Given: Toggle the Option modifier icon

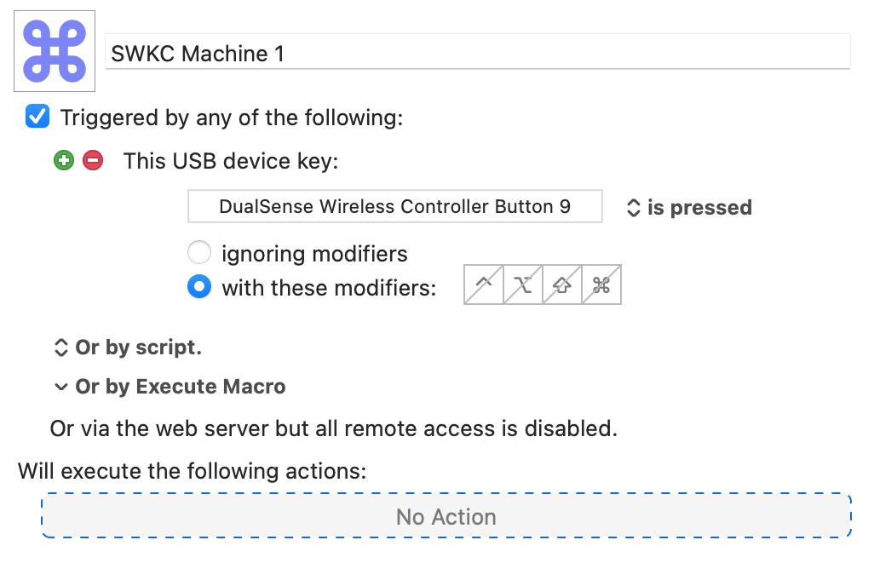Looking at the screenshot, I should click(x=523, y=285).
